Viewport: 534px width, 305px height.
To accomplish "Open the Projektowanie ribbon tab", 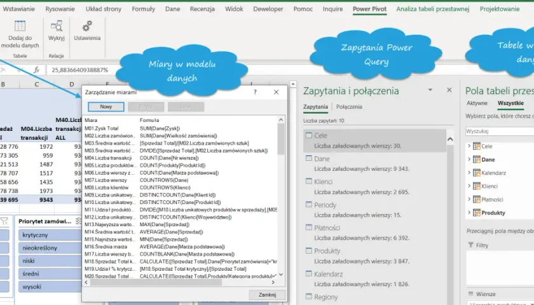I will [x=500, y=9].
